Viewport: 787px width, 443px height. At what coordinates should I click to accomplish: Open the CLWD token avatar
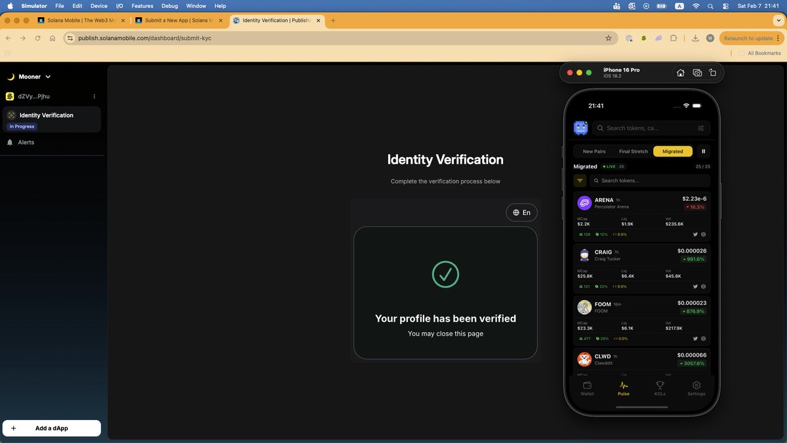584,359
